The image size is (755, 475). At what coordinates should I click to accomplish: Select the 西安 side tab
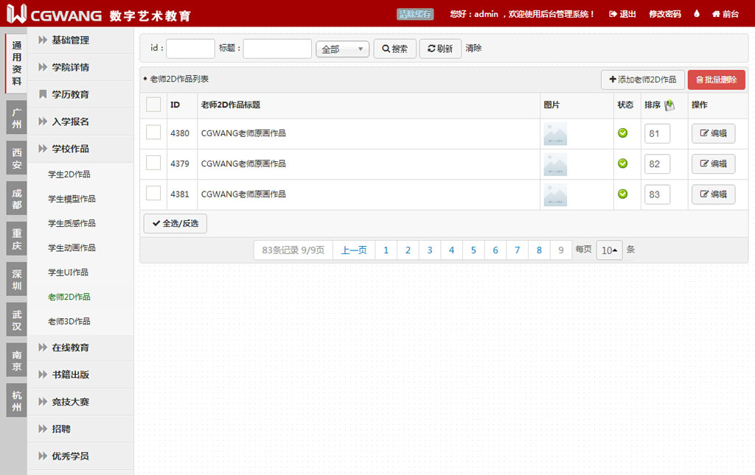pyautogui.click(x=16, y=158)
